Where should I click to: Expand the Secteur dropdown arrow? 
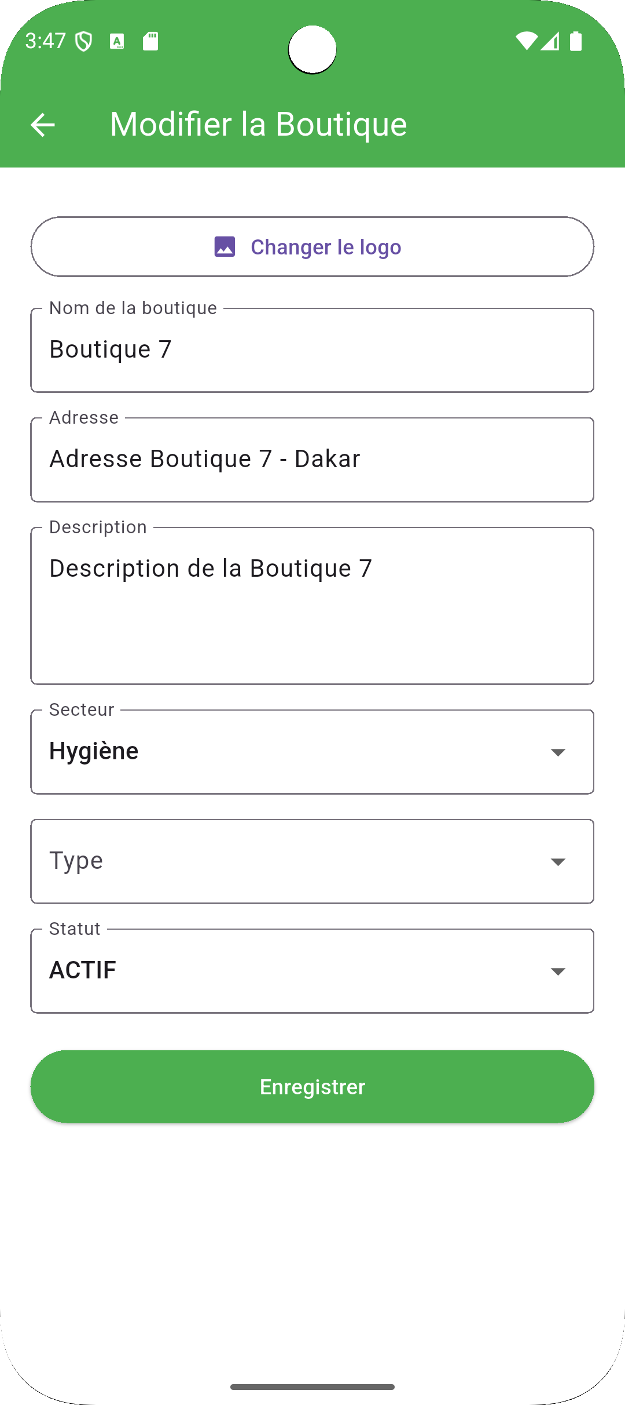point(558,752)
